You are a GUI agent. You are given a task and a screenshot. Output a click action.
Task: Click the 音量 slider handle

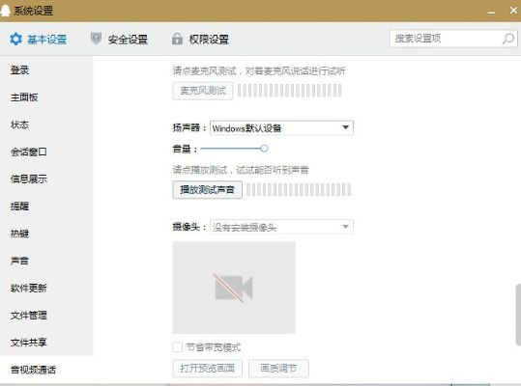pos(264,149)
